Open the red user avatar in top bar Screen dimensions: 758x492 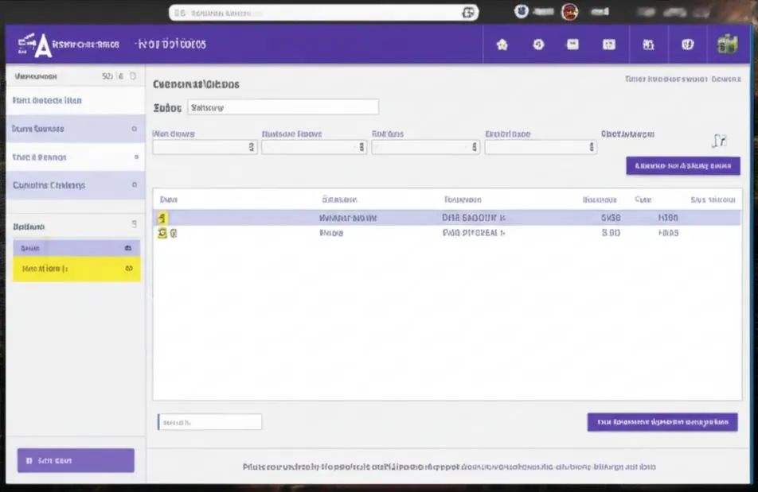pyautogui.click(x=569, y=12)
